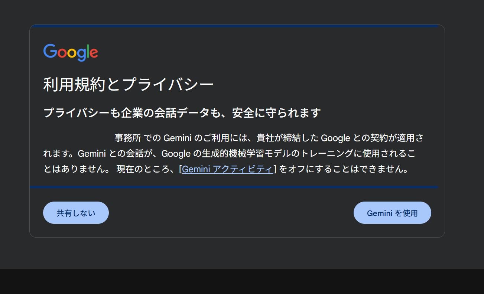Screen dimensions: 484x294
Task: Click the Gemini を使用 button
Action: click(392, 213)
